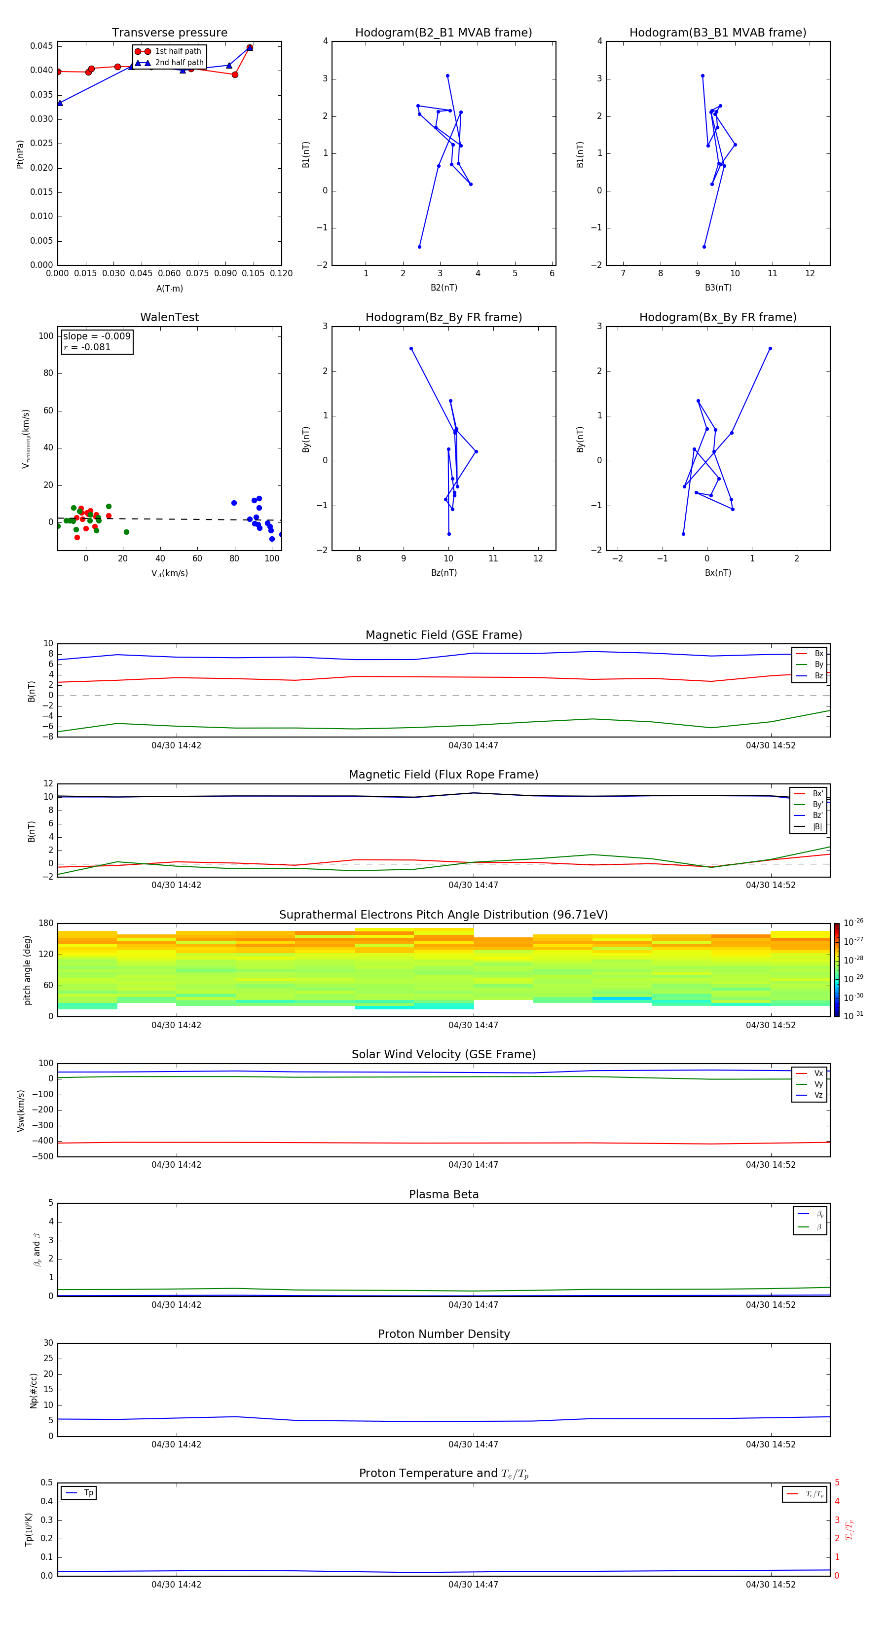Click the 'Vsw(km/s)' y-axis label
888x1628 pixels.
tap(21, 1110)
